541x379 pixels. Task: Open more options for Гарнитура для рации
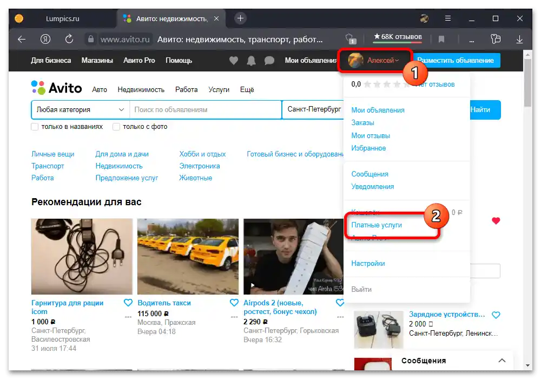pyautogui.click(x=128, y=317)
